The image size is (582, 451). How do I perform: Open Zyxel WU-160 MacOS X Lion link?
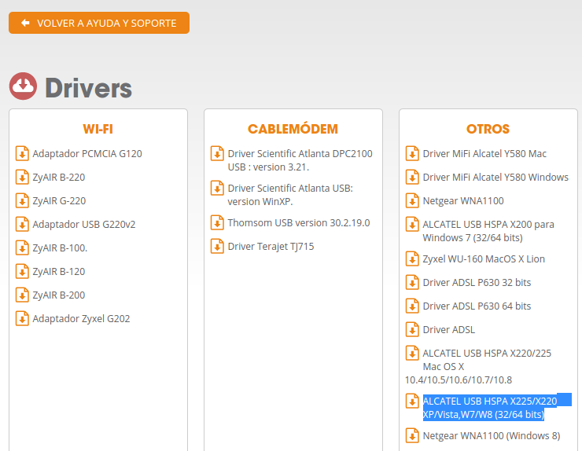pyautogui.click(x=484, y=258)
